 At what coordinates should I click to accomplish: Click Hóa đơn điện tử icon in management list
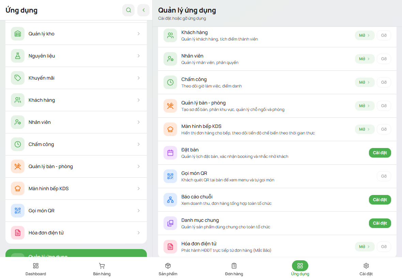[170, 247]
